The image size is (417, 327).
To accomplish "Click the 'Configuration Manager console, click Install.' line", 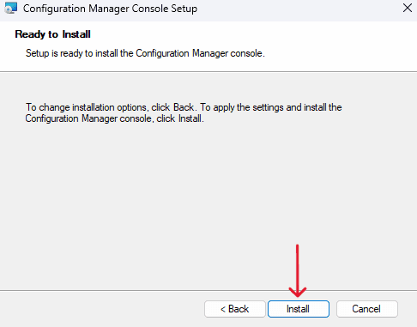I will 114,118.
